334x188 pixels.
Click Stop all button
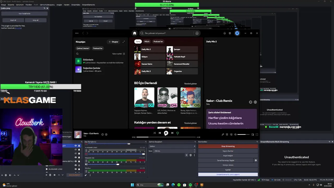35,20
